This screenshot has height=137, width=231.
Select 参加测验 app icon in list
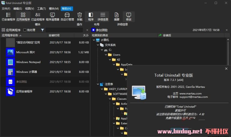(x=10, y=82)
